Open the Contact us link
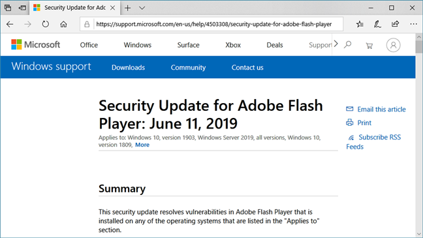The width and height of the screenshot is (423, 238). pyautogui.click(x=247, y=67)
